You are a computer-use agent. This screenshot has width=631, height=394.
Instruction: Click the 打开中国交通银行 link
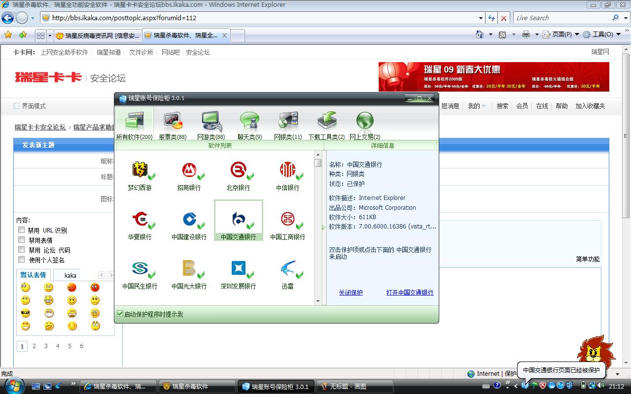(x=410, y=292)
